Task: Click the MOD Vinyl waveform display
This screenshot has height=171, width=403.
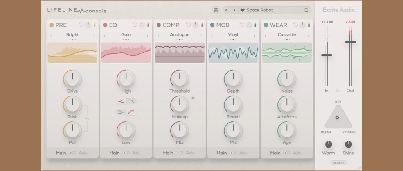Action: [233, 53]
